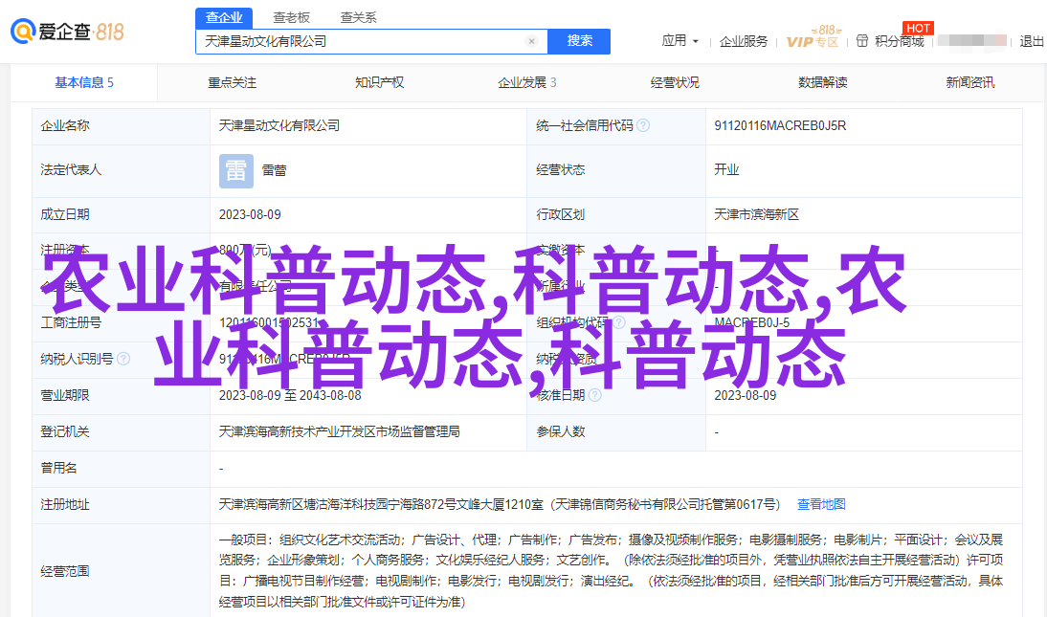1047x617 pixels.
Task: Click the blurred username in the header
Action: coord(971,41)
